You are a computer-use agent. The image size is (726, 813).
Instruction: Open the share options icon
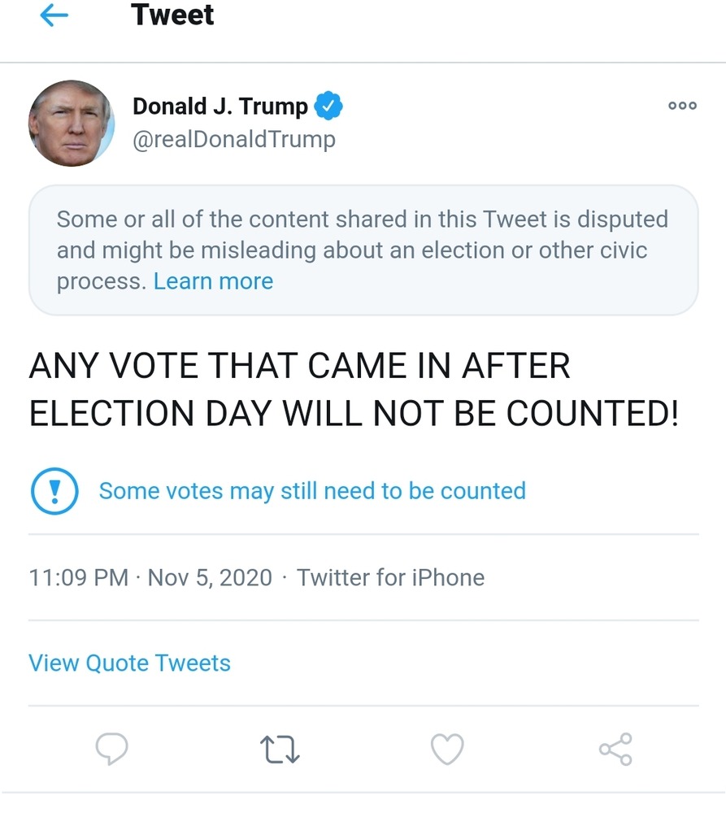615,749
